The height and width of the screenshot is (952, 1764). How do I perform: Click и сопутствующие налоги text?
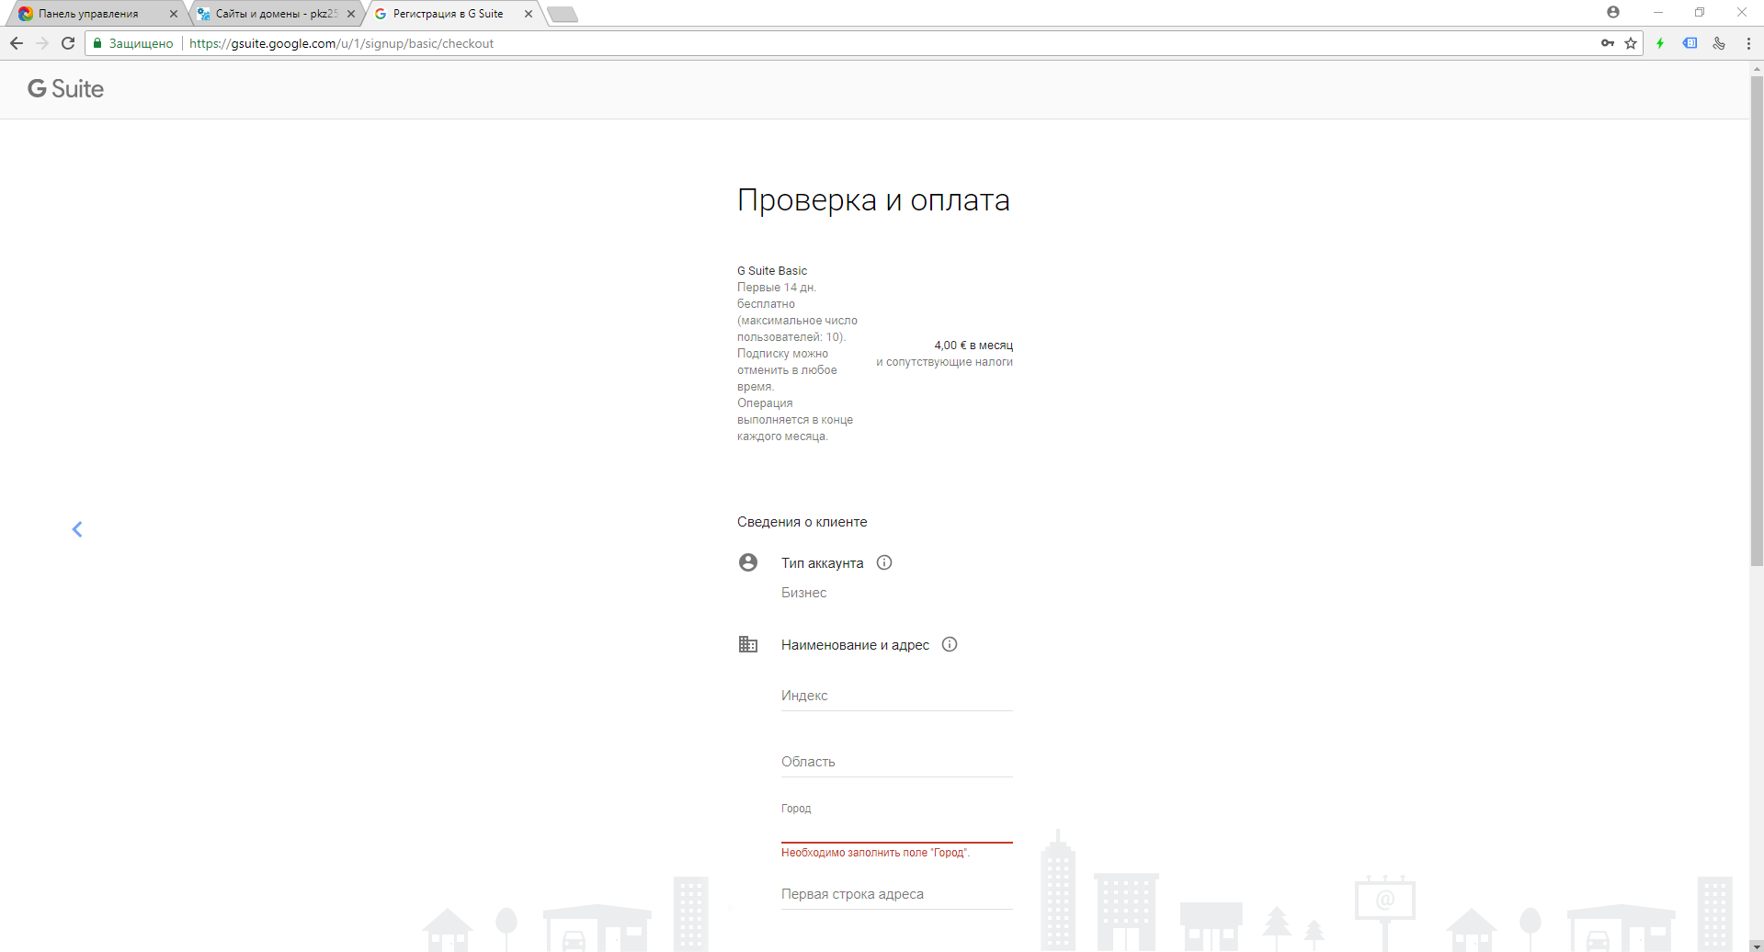tap(944, 362)
